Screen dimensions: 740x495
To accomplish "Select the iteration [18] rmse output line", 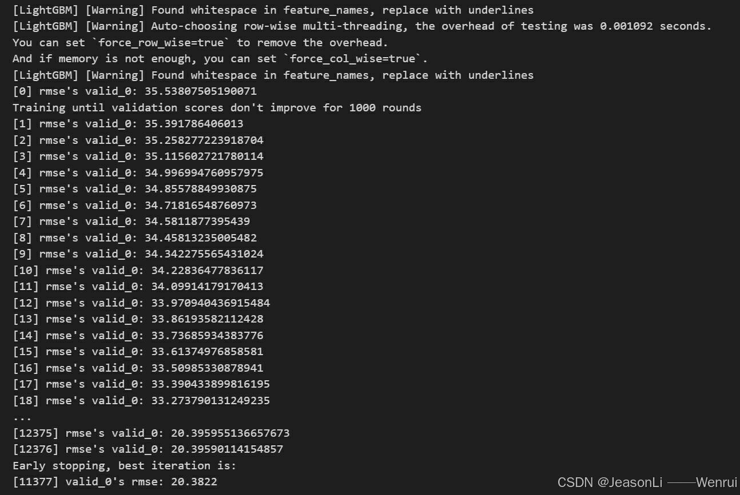I will (x=141, y=401).
